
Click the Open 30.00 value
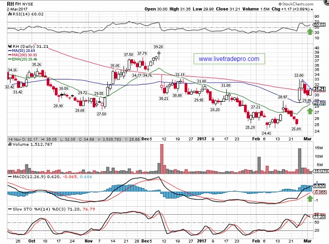point(156,9)
